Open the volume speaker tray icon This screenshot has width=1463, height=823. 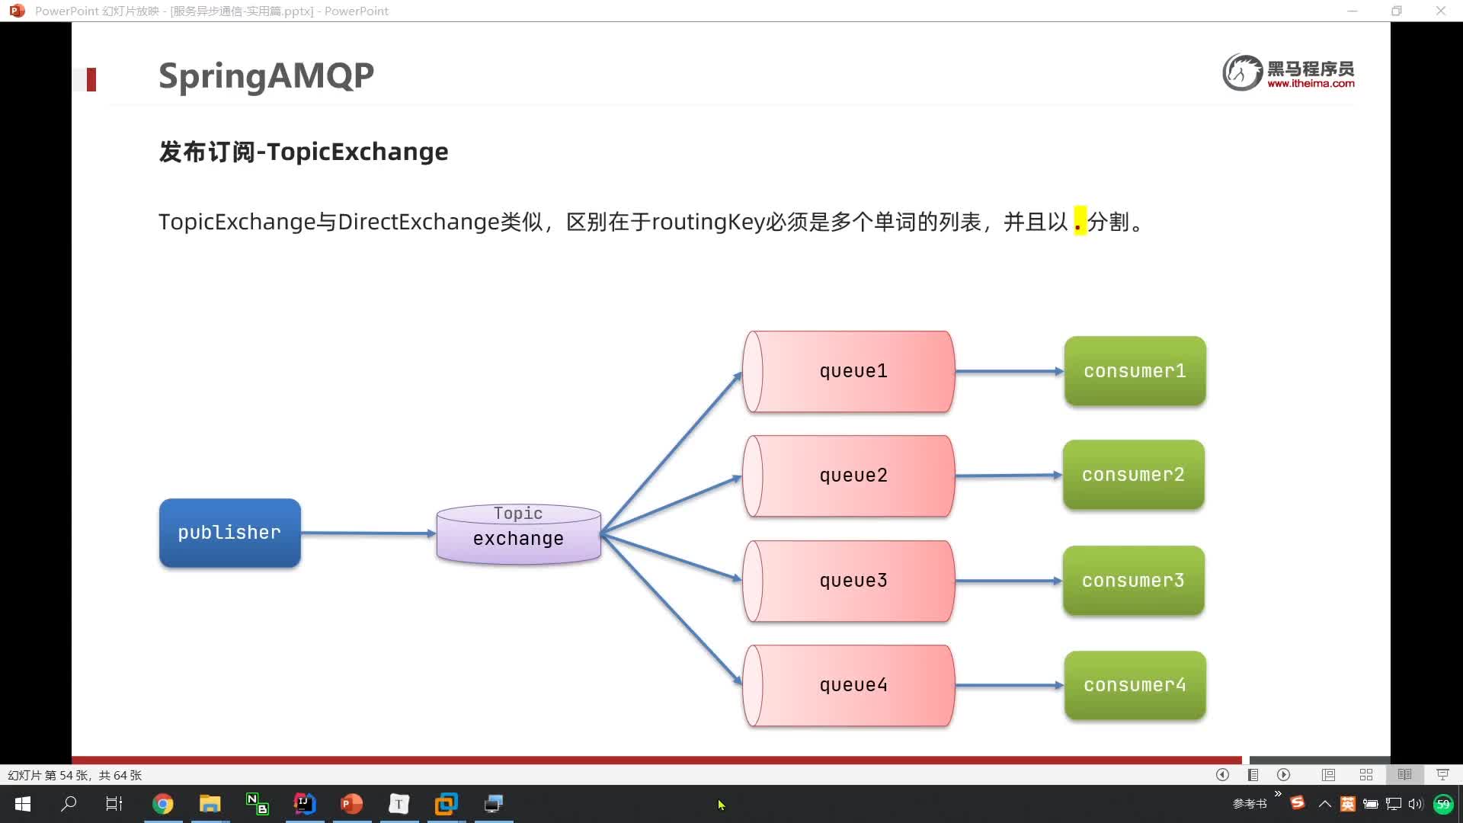click(x=1416, y=804)
